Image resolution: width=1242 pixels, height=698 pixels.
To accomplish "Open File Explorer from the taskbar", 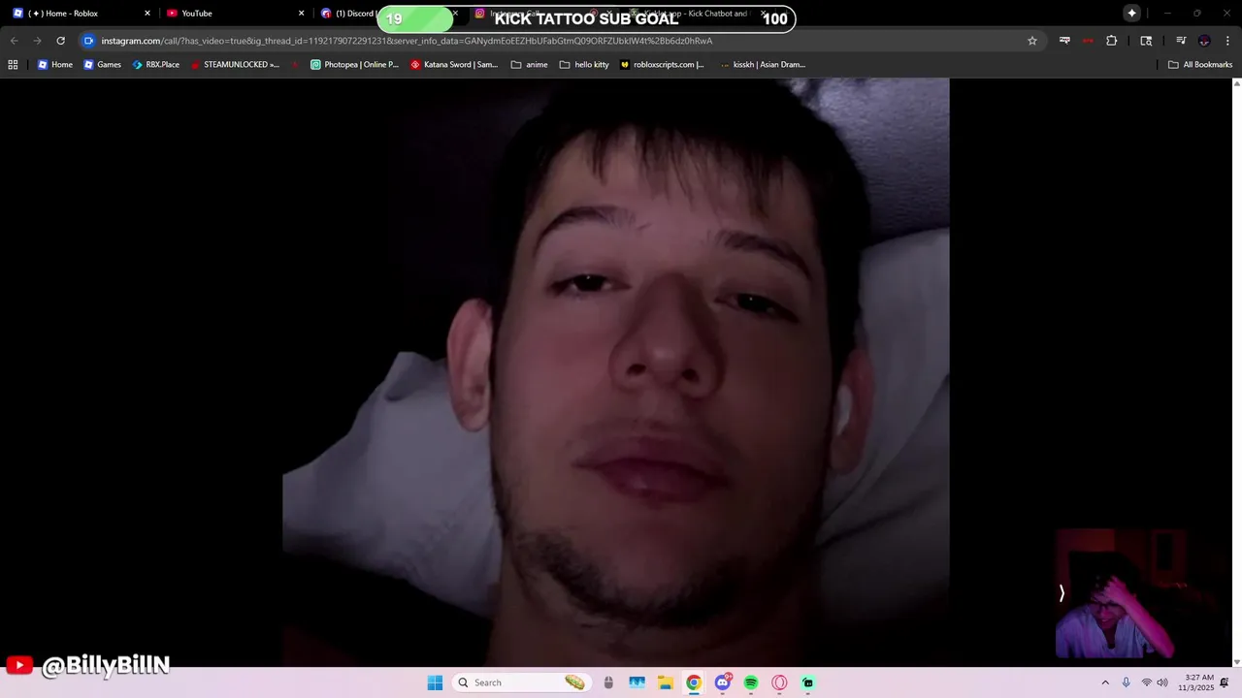I will click(x=665, y=682).
